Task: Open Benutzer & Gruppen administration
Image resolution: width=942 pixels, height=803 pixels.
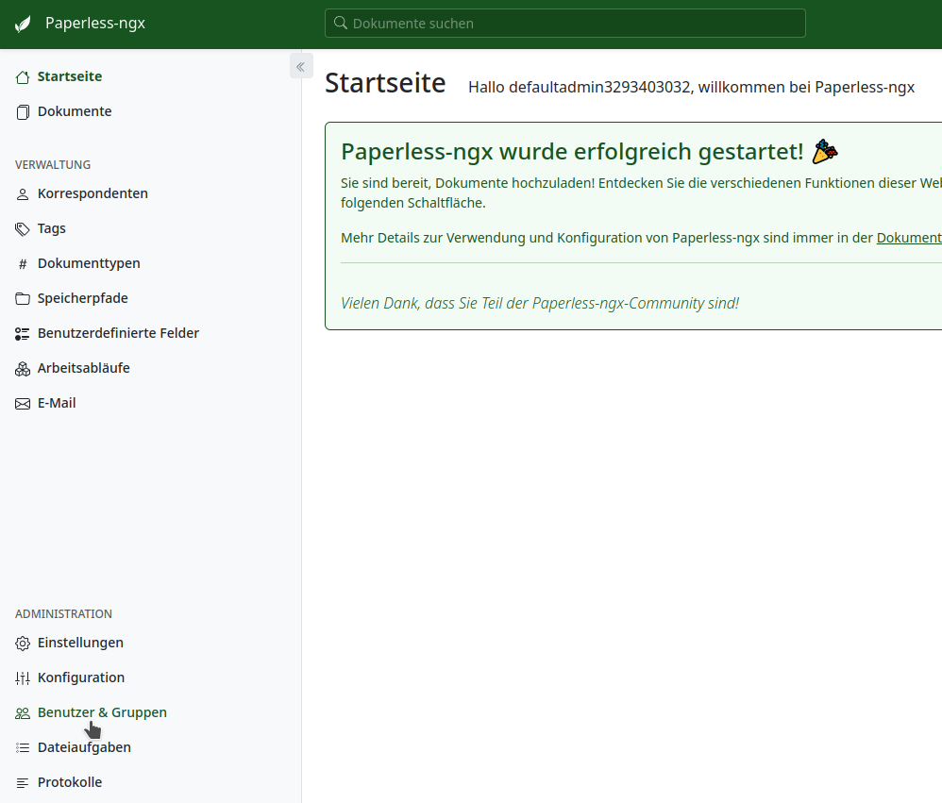Action: (x=102, y=712)
